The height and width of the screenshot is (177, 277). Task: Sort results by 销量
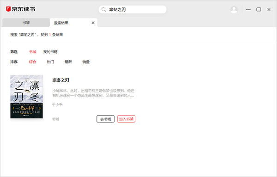click(86, 62)
